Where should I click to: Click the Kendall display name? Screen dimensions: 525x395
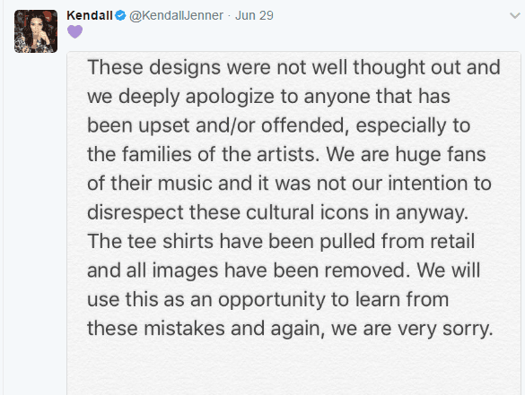90,15
